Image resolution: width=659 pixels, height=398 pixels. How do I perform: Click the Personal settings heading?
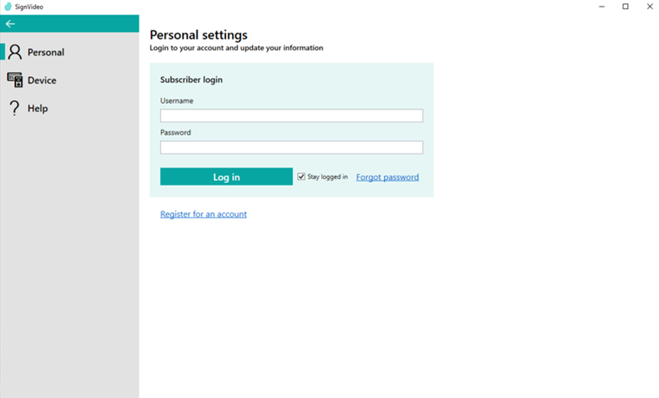pyautogui.click(x=199, y=35)
